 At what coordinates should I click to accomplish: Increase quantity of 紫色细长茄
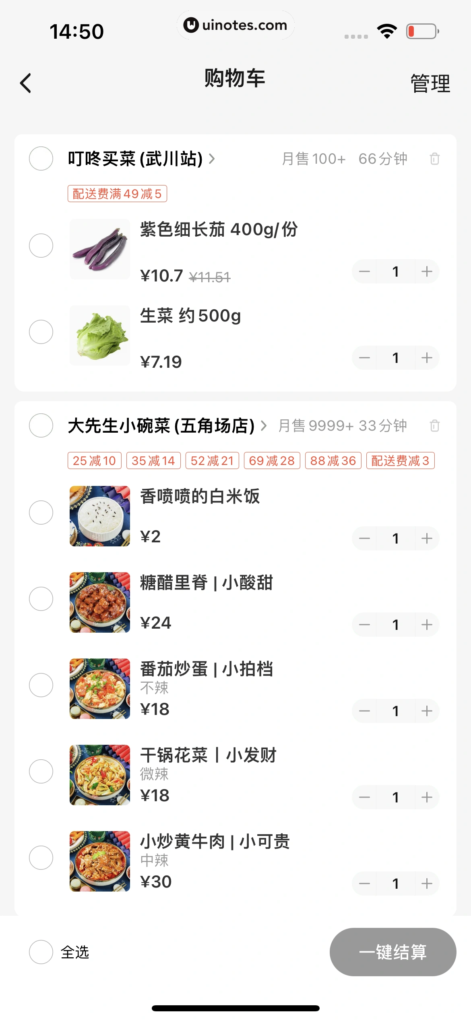(x=427, y=272)
